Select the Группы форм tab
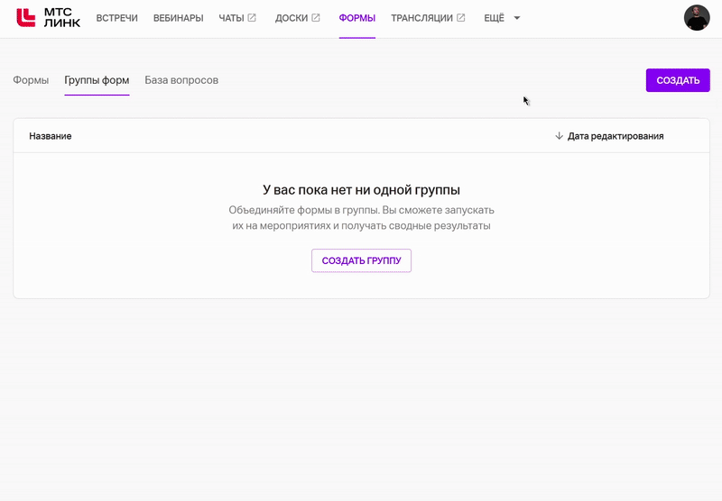Screen dimensions: 722x501 (x=97, y=80)
